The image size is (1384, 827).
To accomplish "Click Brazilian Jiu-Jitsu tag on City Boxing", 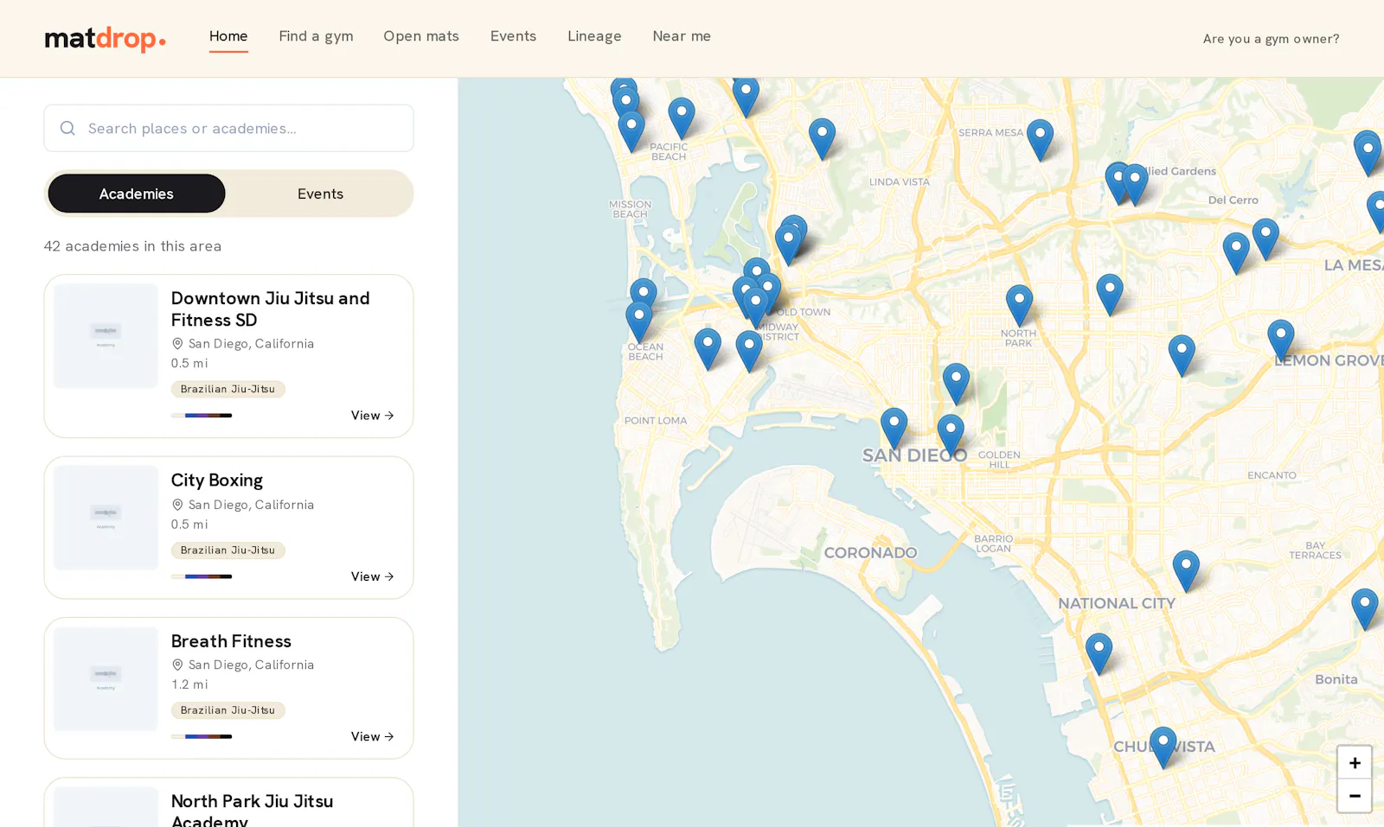I will [227, 550].
